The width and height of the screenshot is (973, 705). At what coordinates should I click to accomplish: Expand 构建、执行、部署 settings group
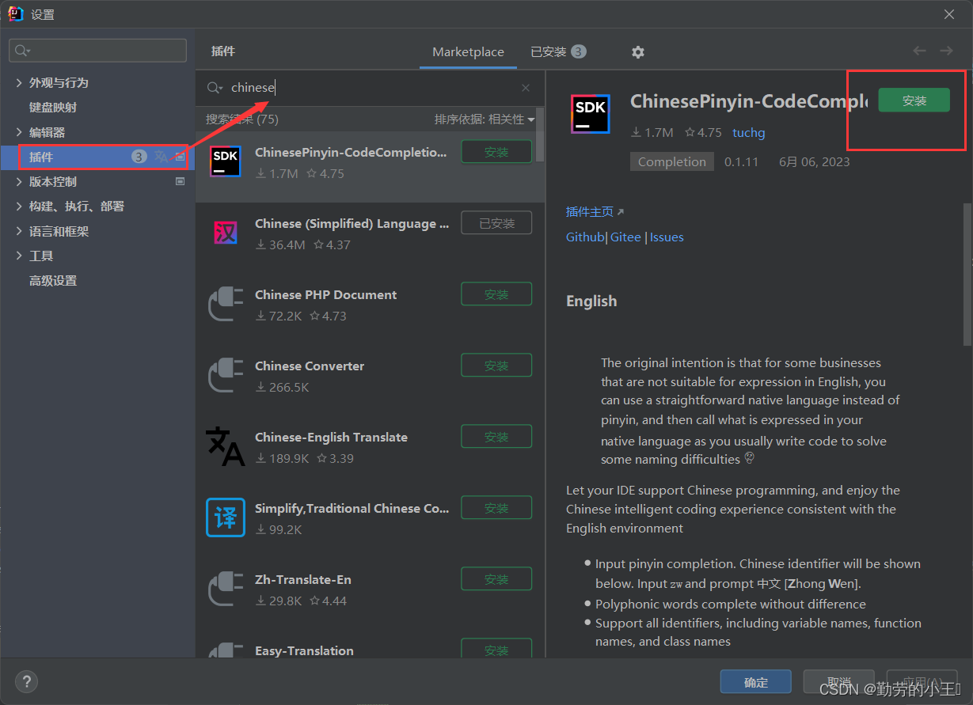20,206
